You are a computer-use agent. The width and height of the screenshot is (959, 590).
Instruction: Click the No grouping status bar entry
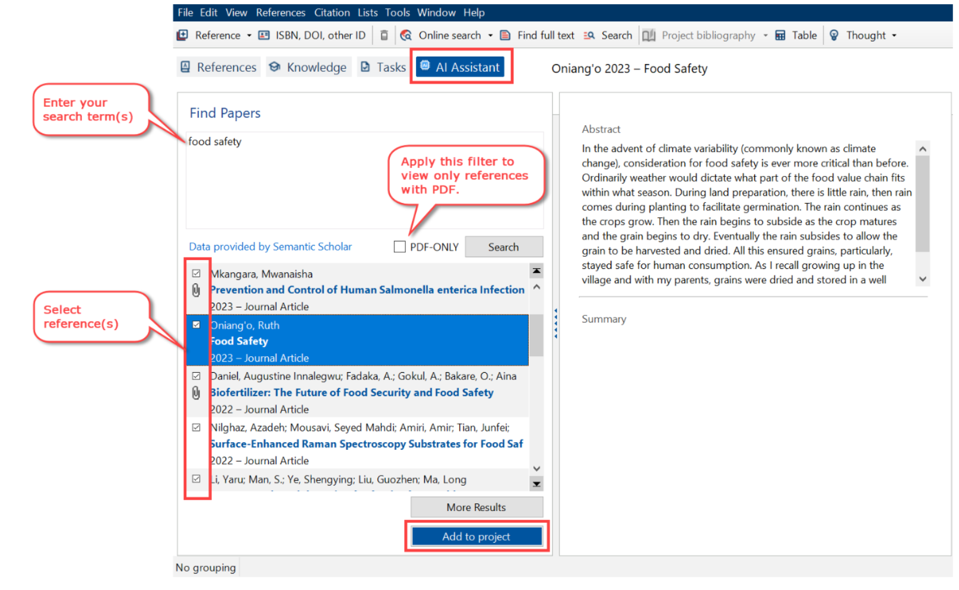[x=205, y=568]
